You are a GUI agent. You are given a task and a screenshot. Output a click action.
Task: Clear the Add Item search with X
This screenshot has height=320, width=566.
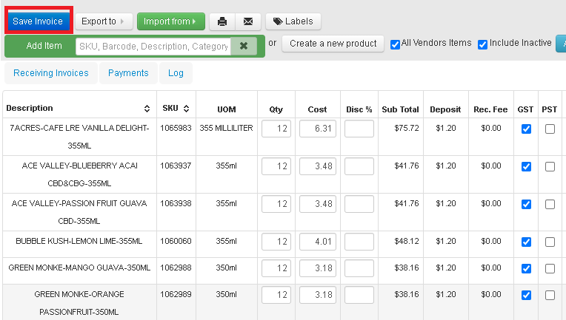(x=244, y=46)
